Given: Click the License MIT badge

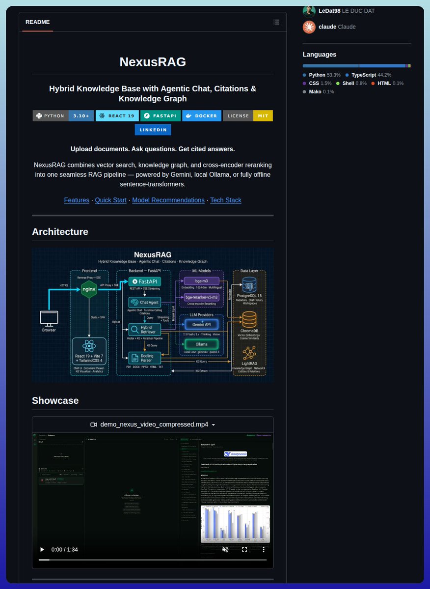Looking at the screenshot, I should (x=248, y=116).
